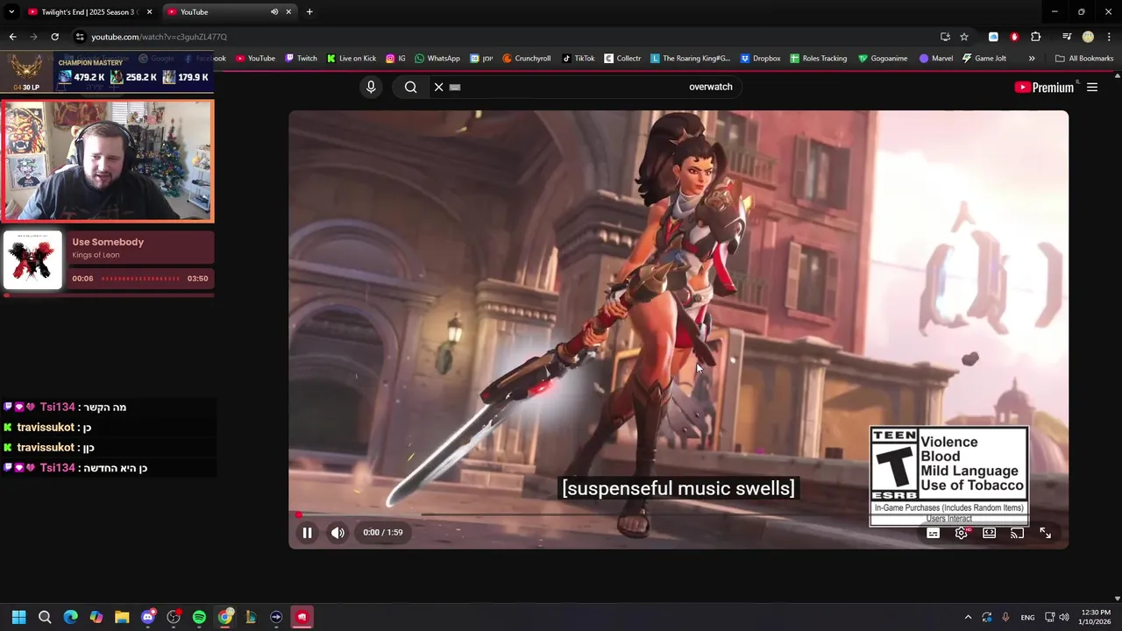The width and height of the screenshot is (1122, 631).
Task: Launch Microsoft Edge from taskbar
Action: (x=71, y=617)
